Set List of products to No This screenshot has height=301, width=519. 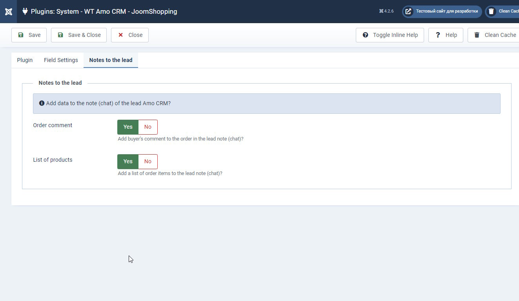click(x=148, y=162)
